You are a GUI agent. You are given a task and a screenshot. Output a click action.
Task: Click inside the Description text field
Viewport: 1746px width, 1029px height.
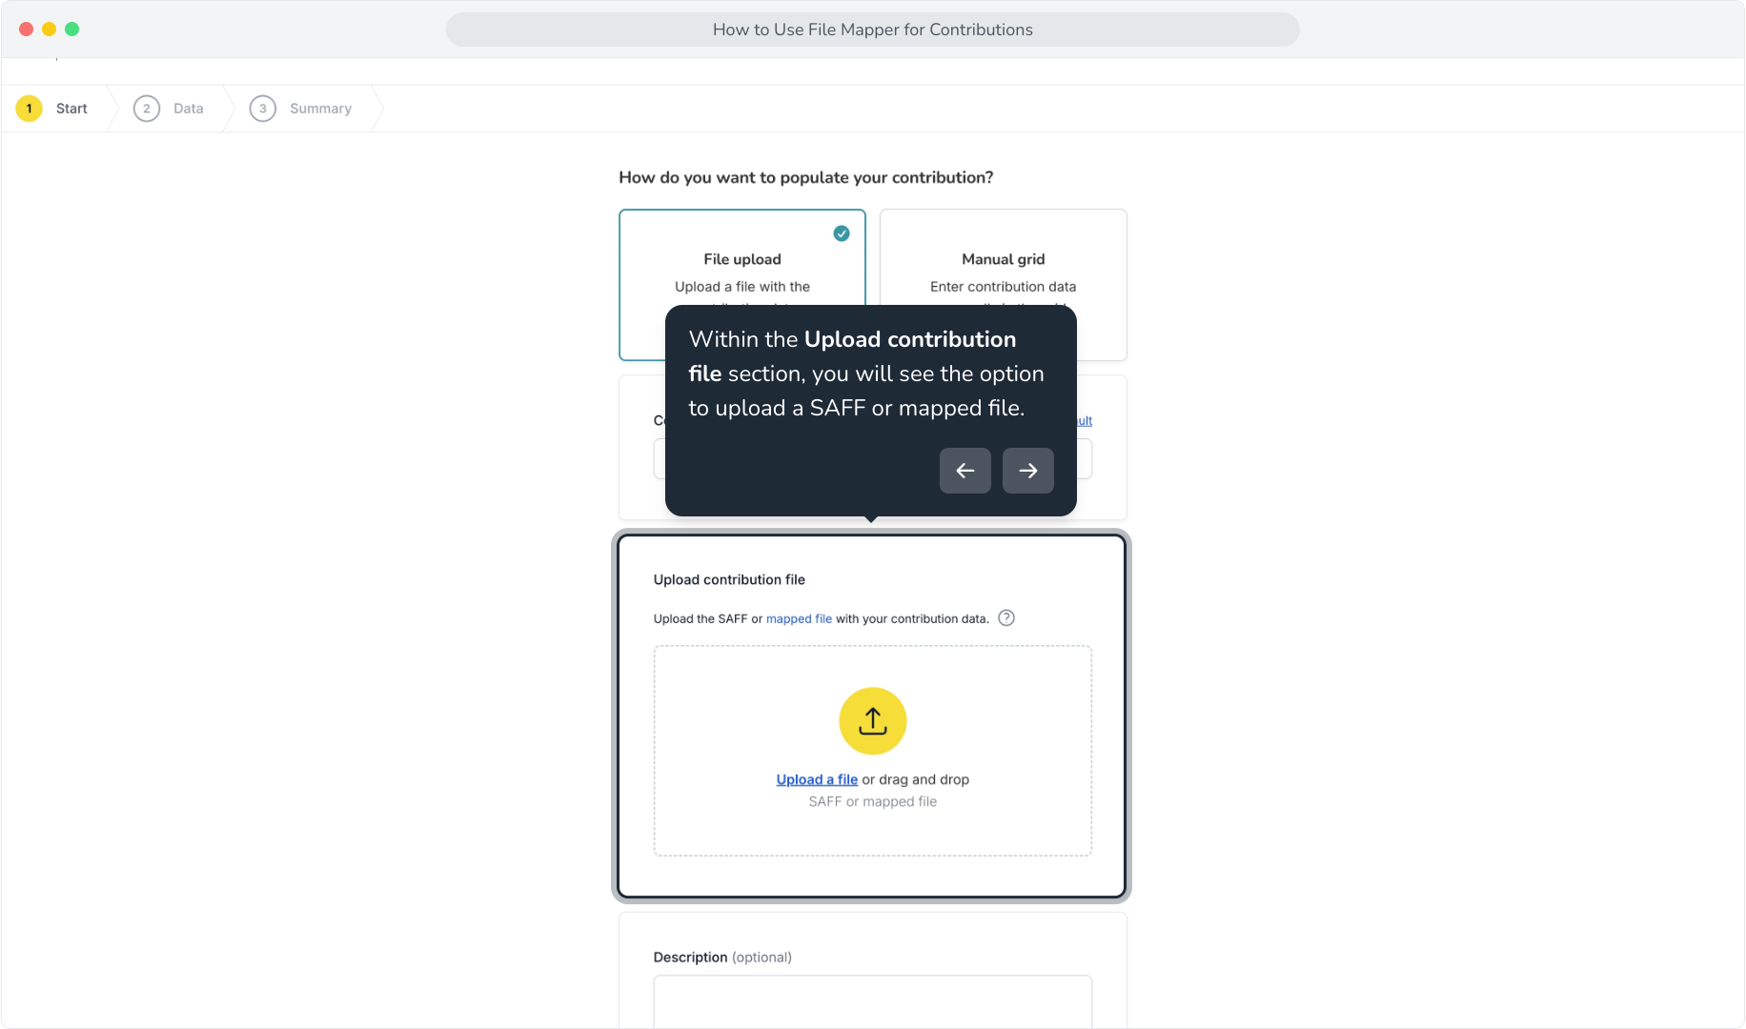[873, 1001]
